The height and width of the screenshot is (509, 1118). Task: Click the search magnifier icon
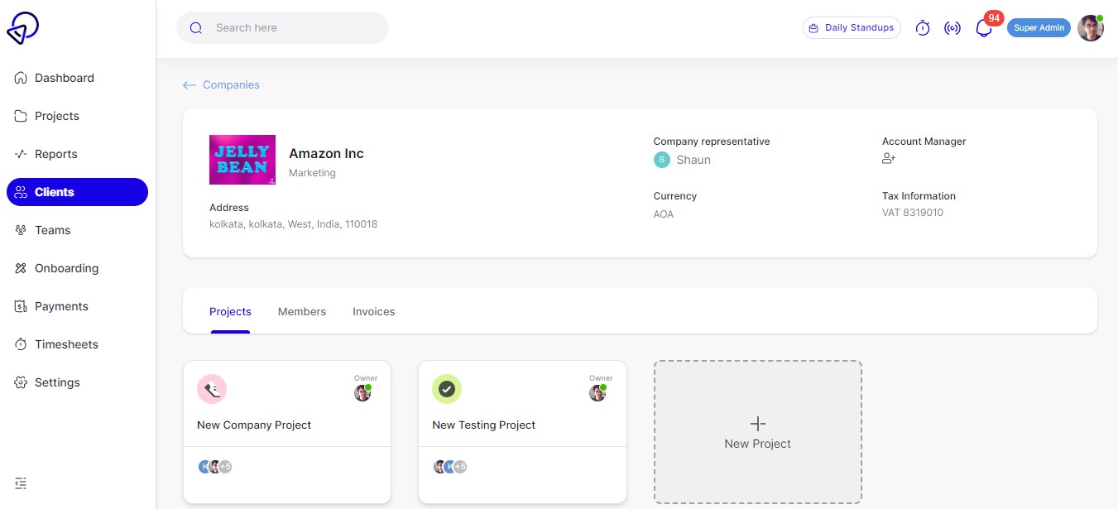point(196,28)
